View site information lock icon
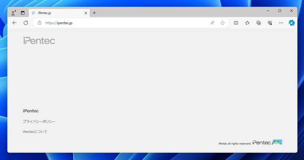Viewport: 304px width, 160px height. 40,23
